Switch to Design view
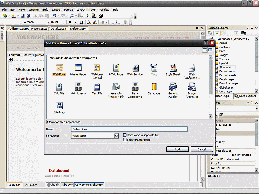Image resolution: width=259 pixels, height=194 pixels. [15, 185]
